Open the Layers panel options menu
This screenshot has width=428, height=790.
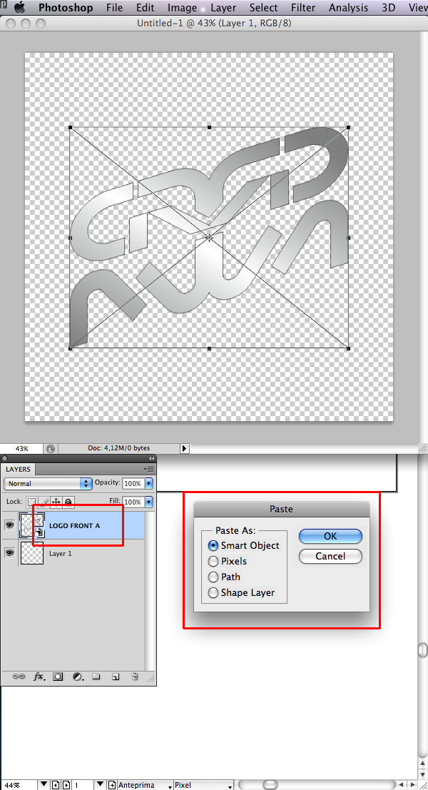148,469
